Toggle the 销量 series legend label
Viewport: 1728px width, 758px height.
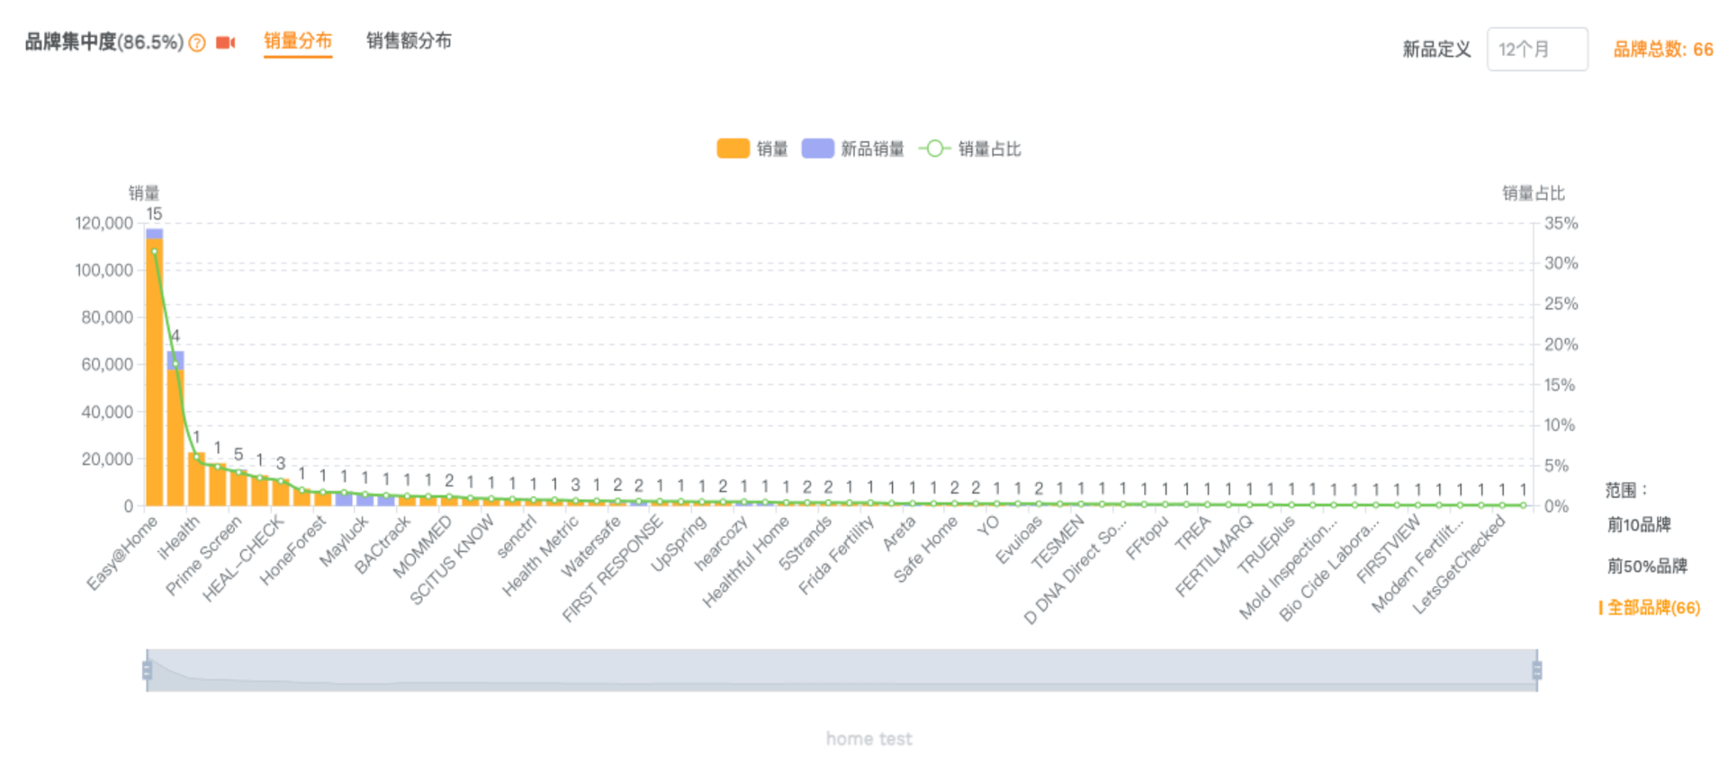click(772, 149)
